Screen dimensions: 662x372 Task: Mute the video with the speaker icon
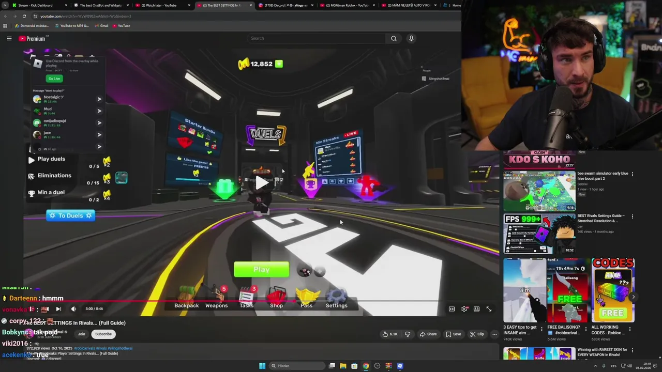pos(73,309)
